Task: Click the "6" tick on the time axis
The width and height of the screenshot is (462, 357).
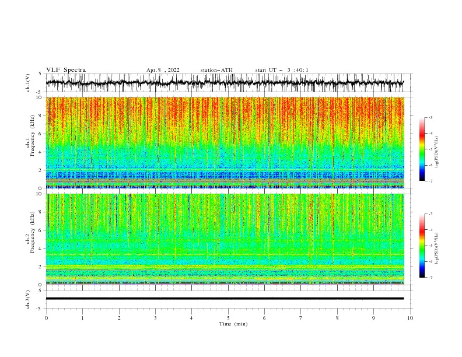Action: tap(264, 318)
